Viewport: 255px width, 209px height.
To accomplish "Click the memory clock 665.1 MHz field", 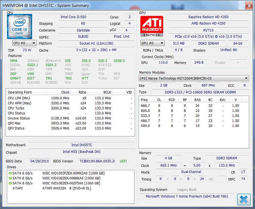I will [169, 166].
